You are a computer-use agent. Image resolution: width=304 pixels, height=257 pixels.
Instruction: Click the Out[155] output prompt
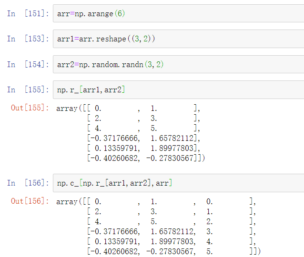30,108
